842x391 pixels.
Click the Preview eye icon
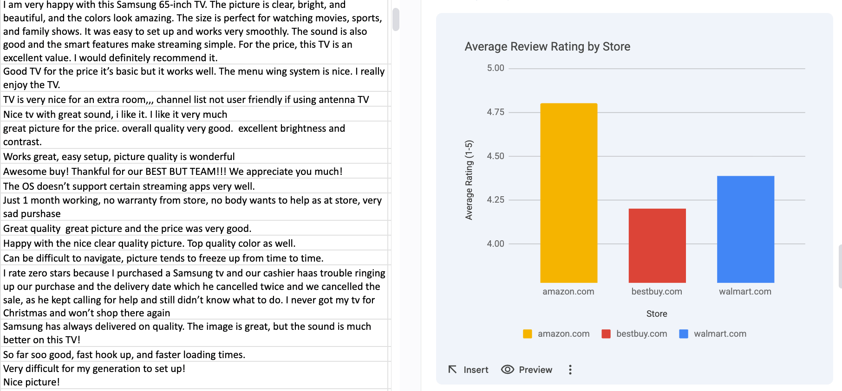(x=507, y=369)
